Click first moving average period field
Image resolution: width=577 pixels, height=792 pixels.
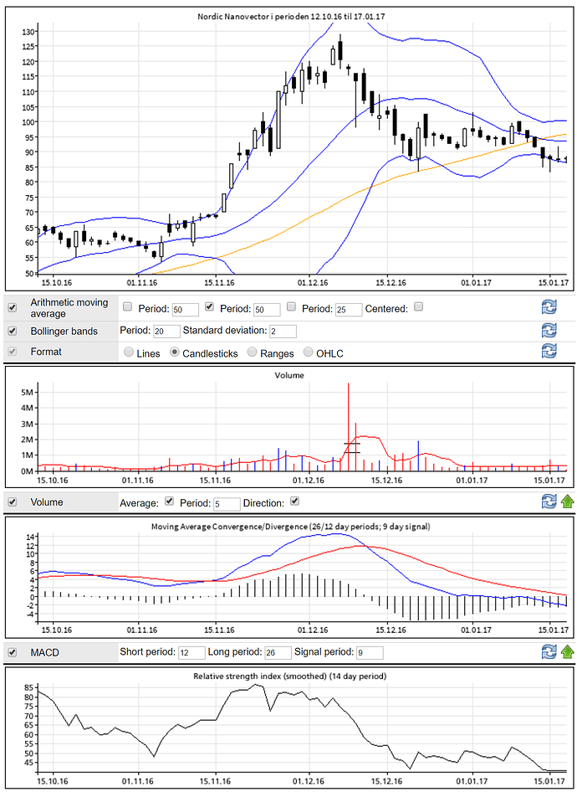click(x=185, y=310)
